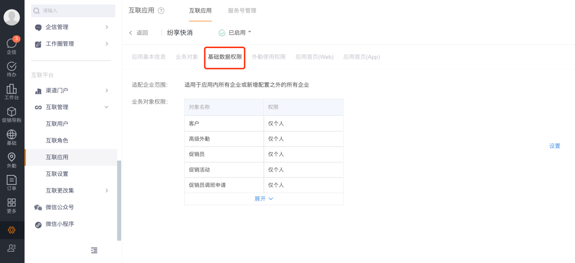Click the contacts icon at sidebar bottom
The width and height of the screenshot is (575, 263).
pyautogui.click(x=12, y=248)
